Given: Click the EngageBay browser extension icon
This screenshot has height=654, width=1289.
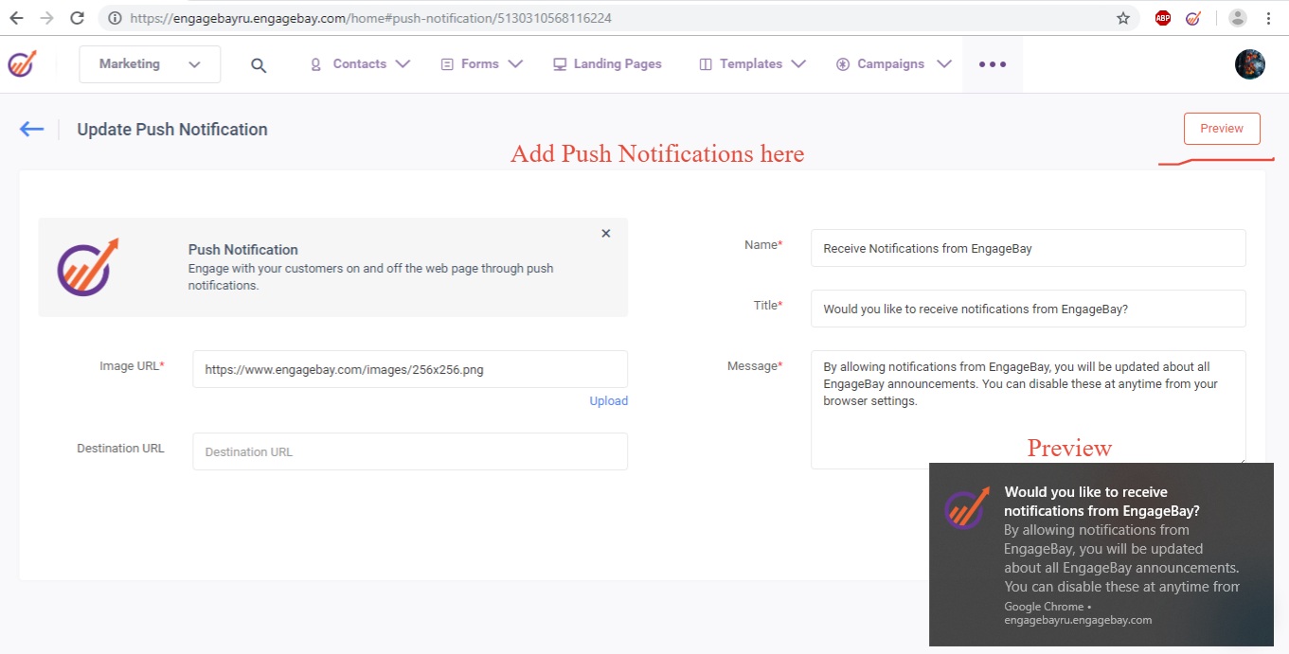Looking at the screenshot, I should pyautogui.click(x=1193, y=18).
